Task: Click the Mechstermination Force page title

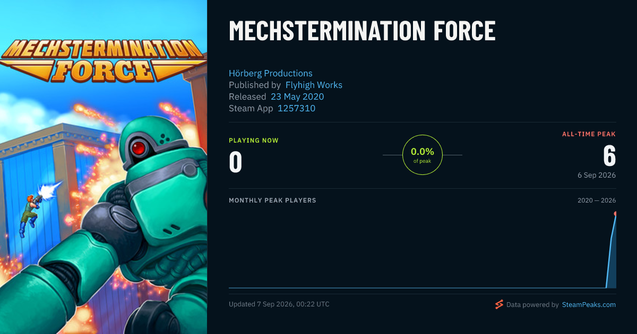Action: point(362,31)
